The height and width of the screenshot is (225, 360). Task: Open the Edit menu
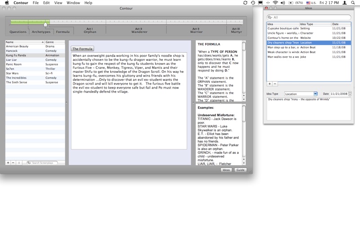coord(46,3)
